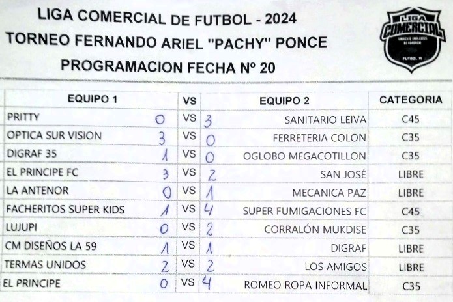Click the MECANICA PAZ team name
The width and height of the screenshot is (453, 302).
329,193
